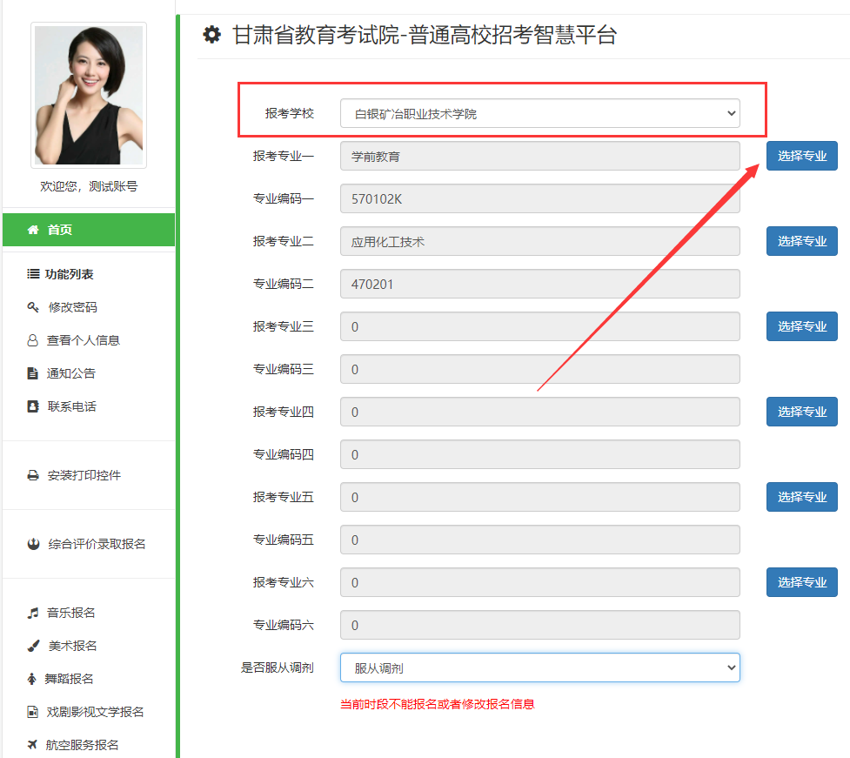Expand the 是否服从调剂 dropdown
850x758 pixels.
coord(539,668)
